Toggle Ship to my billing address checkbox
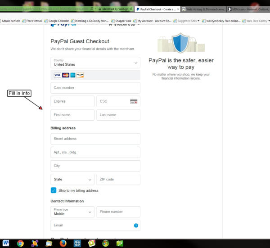This screenshot has height=248, width=270. (x=54, y=190)
